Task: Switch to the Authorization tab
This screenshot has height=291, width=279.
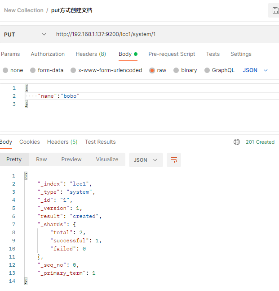Action: pyautogui.click(x=48, y=54)
